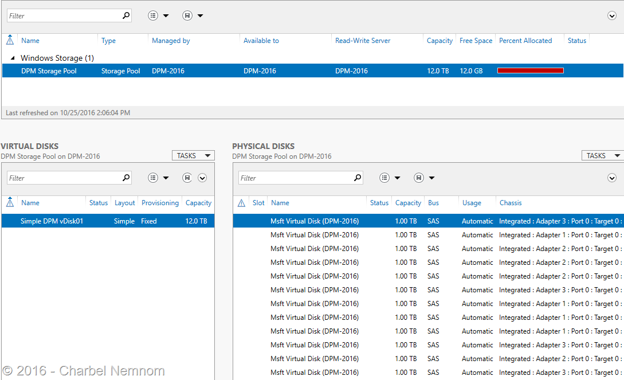Viewport: 624px width, 380px height.
Task: Open list view options in Storage Pools toolbar
Action: pyautogui.click(x=153, y=15)
